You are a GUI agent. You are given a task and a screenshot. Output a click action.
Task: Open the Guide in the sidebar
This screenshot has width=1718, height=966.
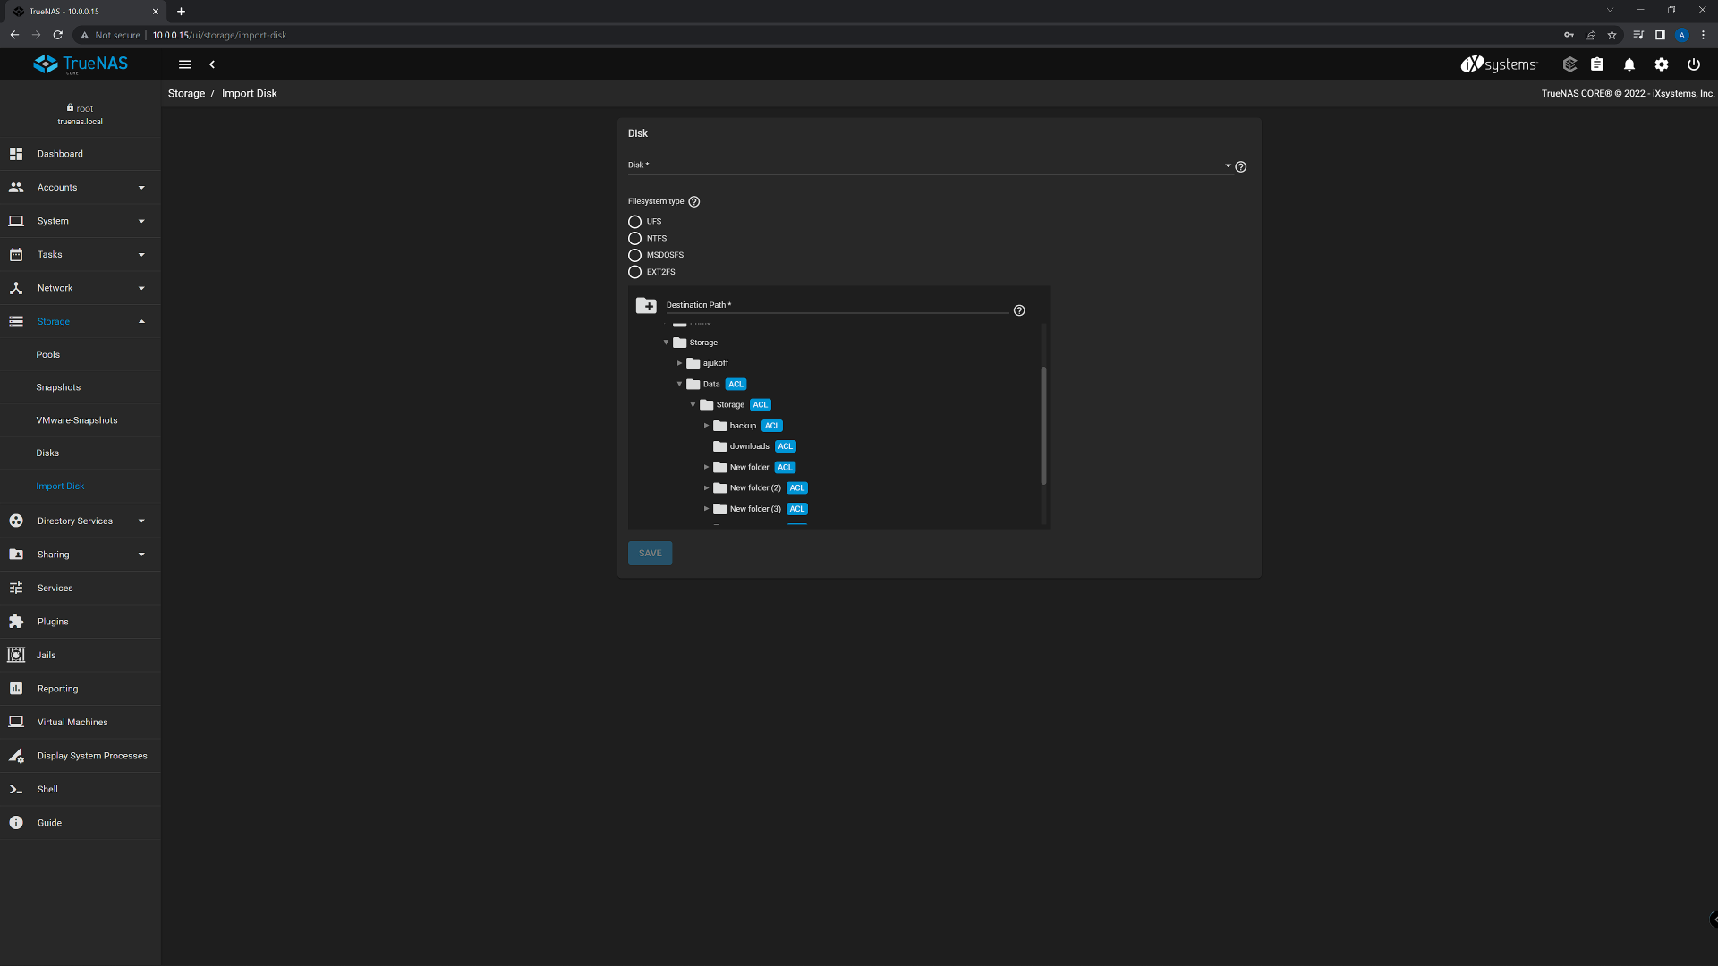pos(81,823)
